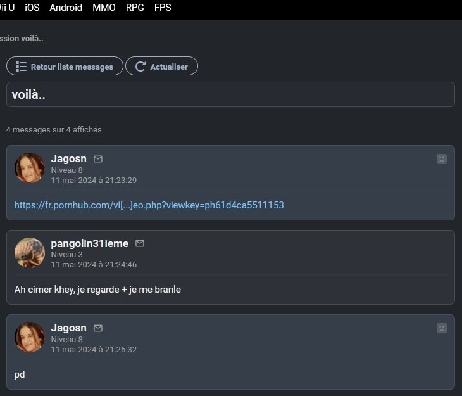The width and height of the screenshot is (462, 396).
Task: Click pangolin31ieme's profile avatar
Action: click(x=30, y=253)
